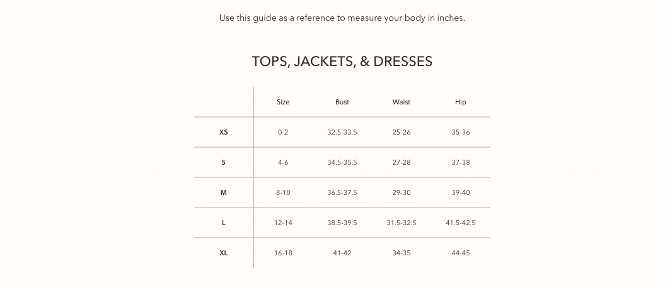Viewport: 665px width, 288px height.
Task: Click bust measurement 41-42
Action: 342,253
